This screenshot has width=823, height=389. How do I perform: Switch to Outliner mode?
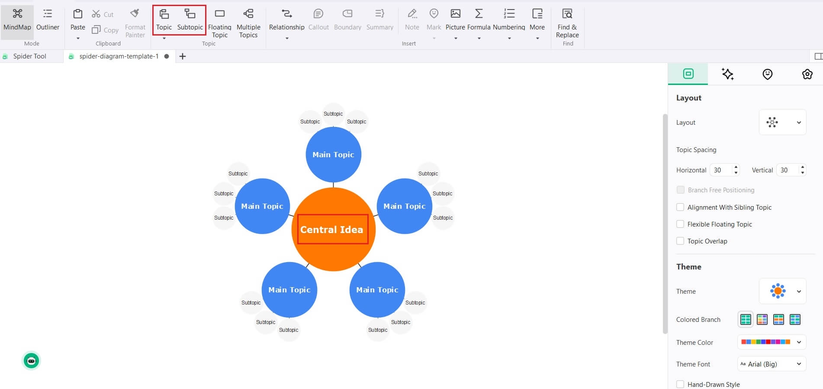[48, 19]
